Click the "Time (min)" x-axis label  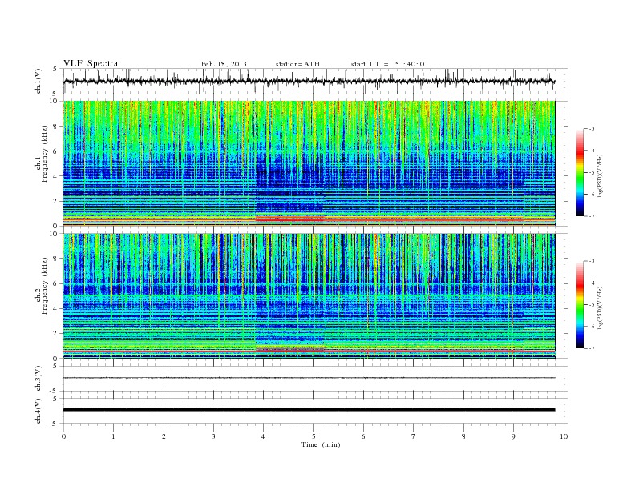coord(321,444)
